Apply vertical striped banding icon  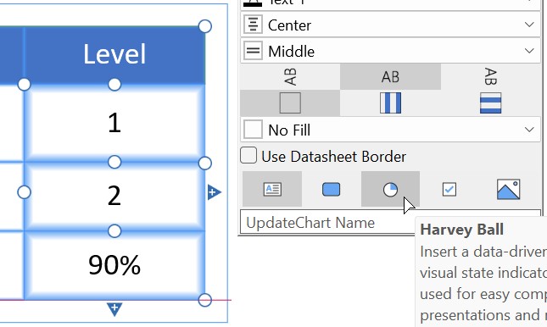(x=390, y=103)
